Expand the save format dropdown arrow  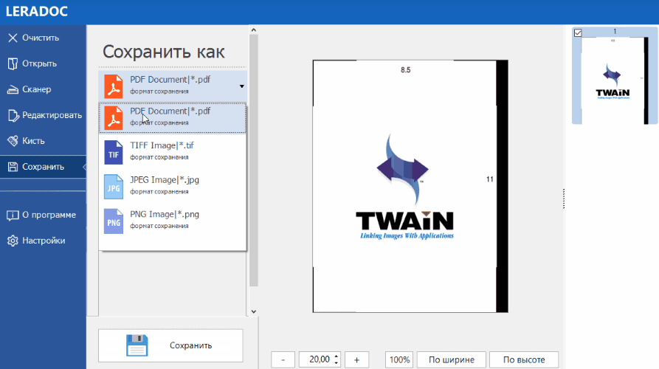[x=242, y=86]
